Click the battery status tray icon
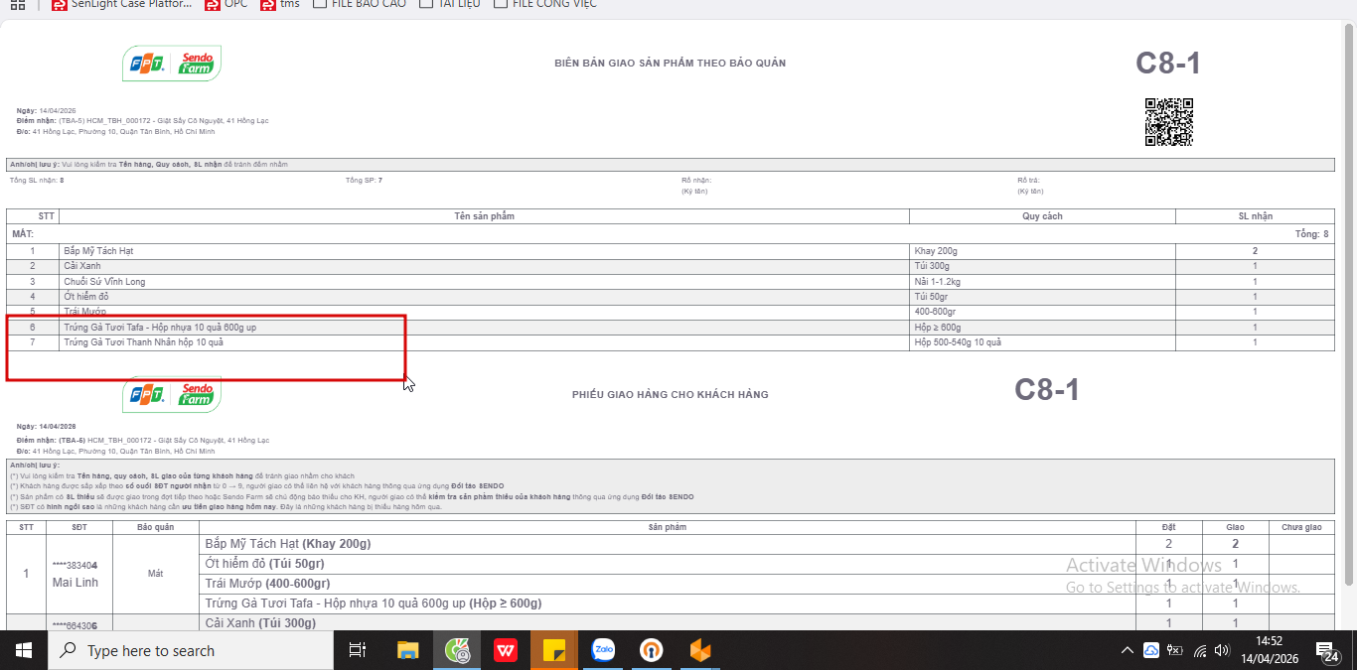The height and width of the screenshot is (670, 1357). [x=1175, y=651]
